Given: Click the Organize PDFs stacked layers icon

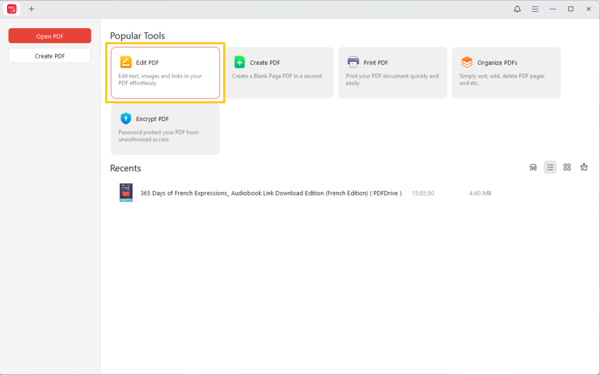Looking at the screenshot, I should 467,63.
